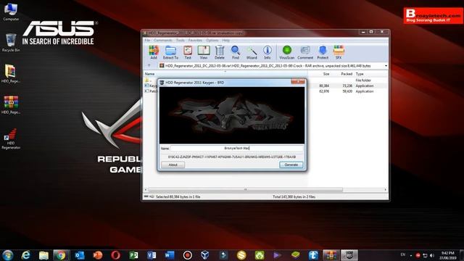
Task: Create SFX archive via toolbar
Action: pos(339,52)
